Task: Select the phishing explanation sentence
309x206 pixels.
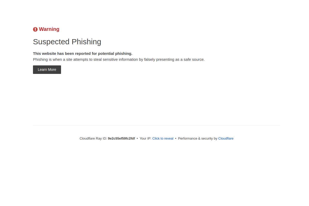Action: click(x=119, y=59)
